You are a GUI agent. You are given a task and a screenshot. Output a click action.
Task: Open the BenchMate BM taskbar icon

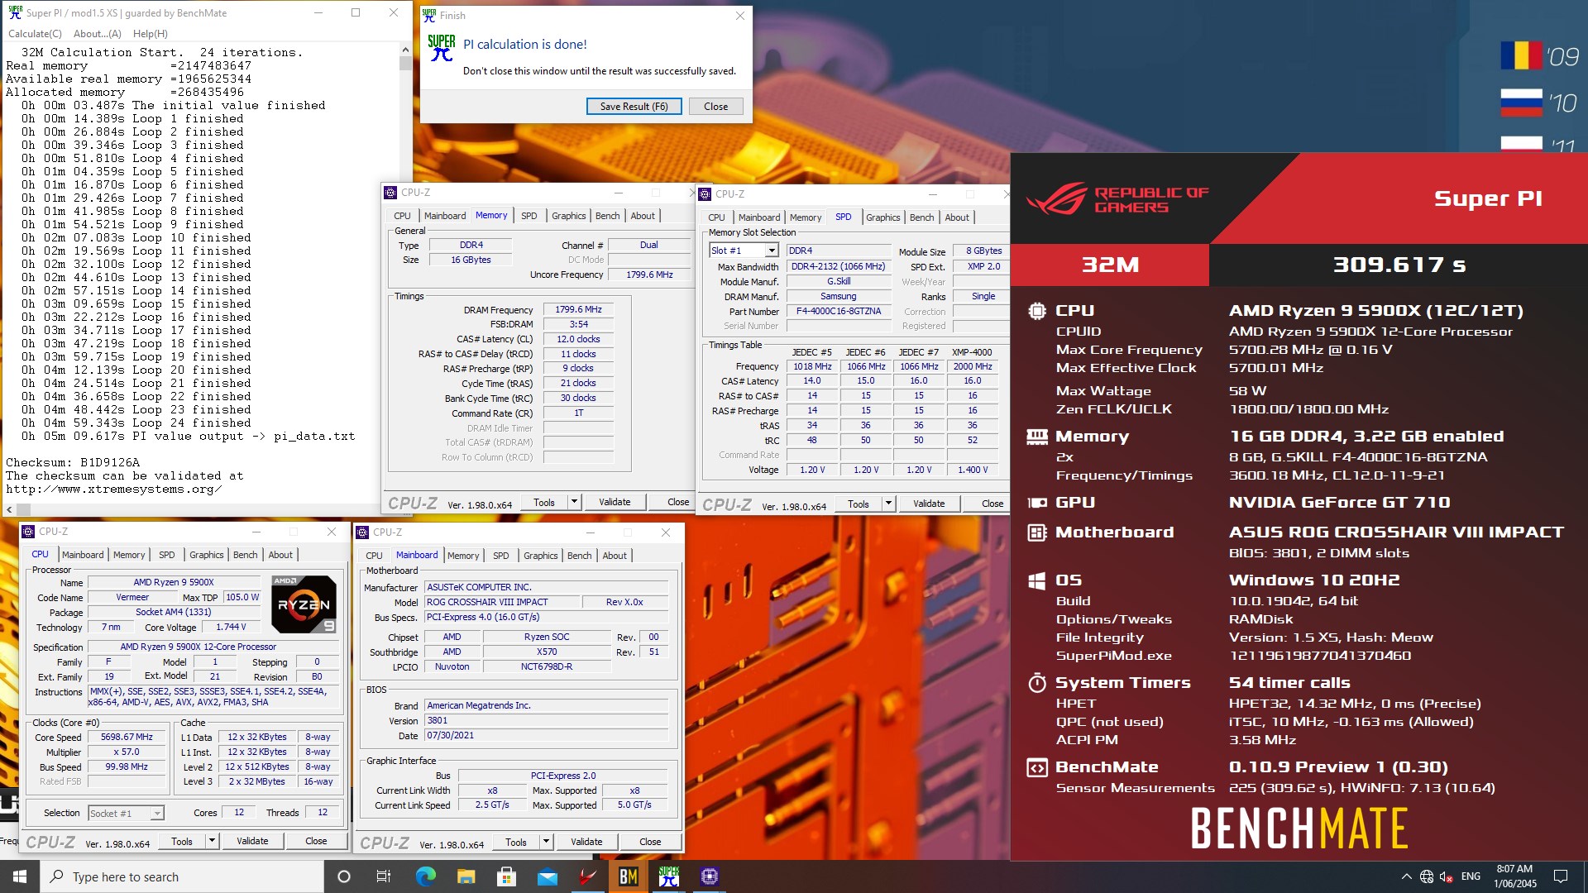pos(629,876)
